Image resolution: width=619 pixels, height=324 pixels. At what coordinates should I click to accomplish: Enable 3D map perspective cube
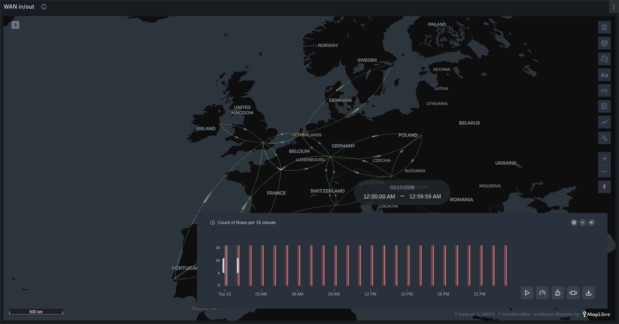pyautogui.click(x=604, y=43)
